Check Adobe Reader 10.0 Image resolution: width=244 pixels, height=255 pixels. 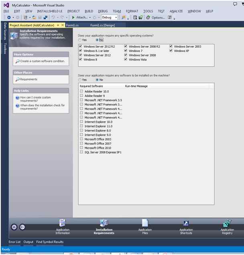click(x=81, y=91)
